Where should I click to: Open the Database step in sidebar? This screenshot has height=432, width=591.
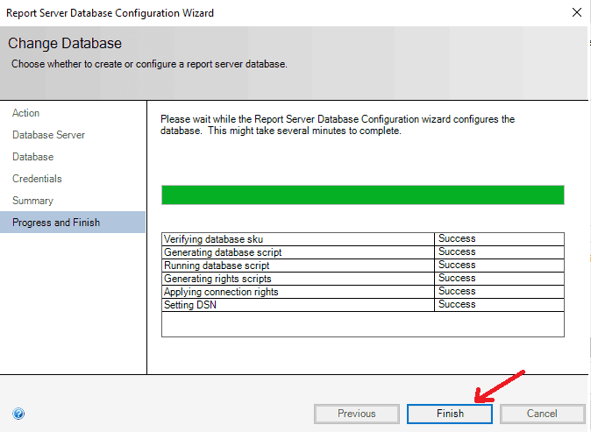click(32, 157)
